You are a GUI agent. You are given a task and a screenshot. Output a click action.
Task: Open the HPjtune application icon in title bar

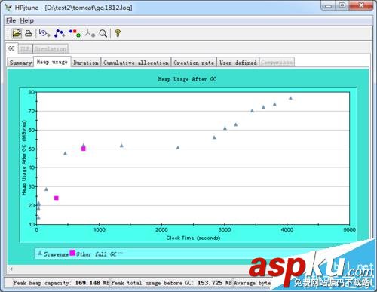click(8, 8)
